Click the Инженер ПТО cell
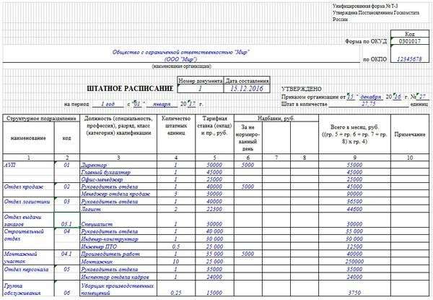The height and width of the screenshot is (300, 433). pos(118,247)
